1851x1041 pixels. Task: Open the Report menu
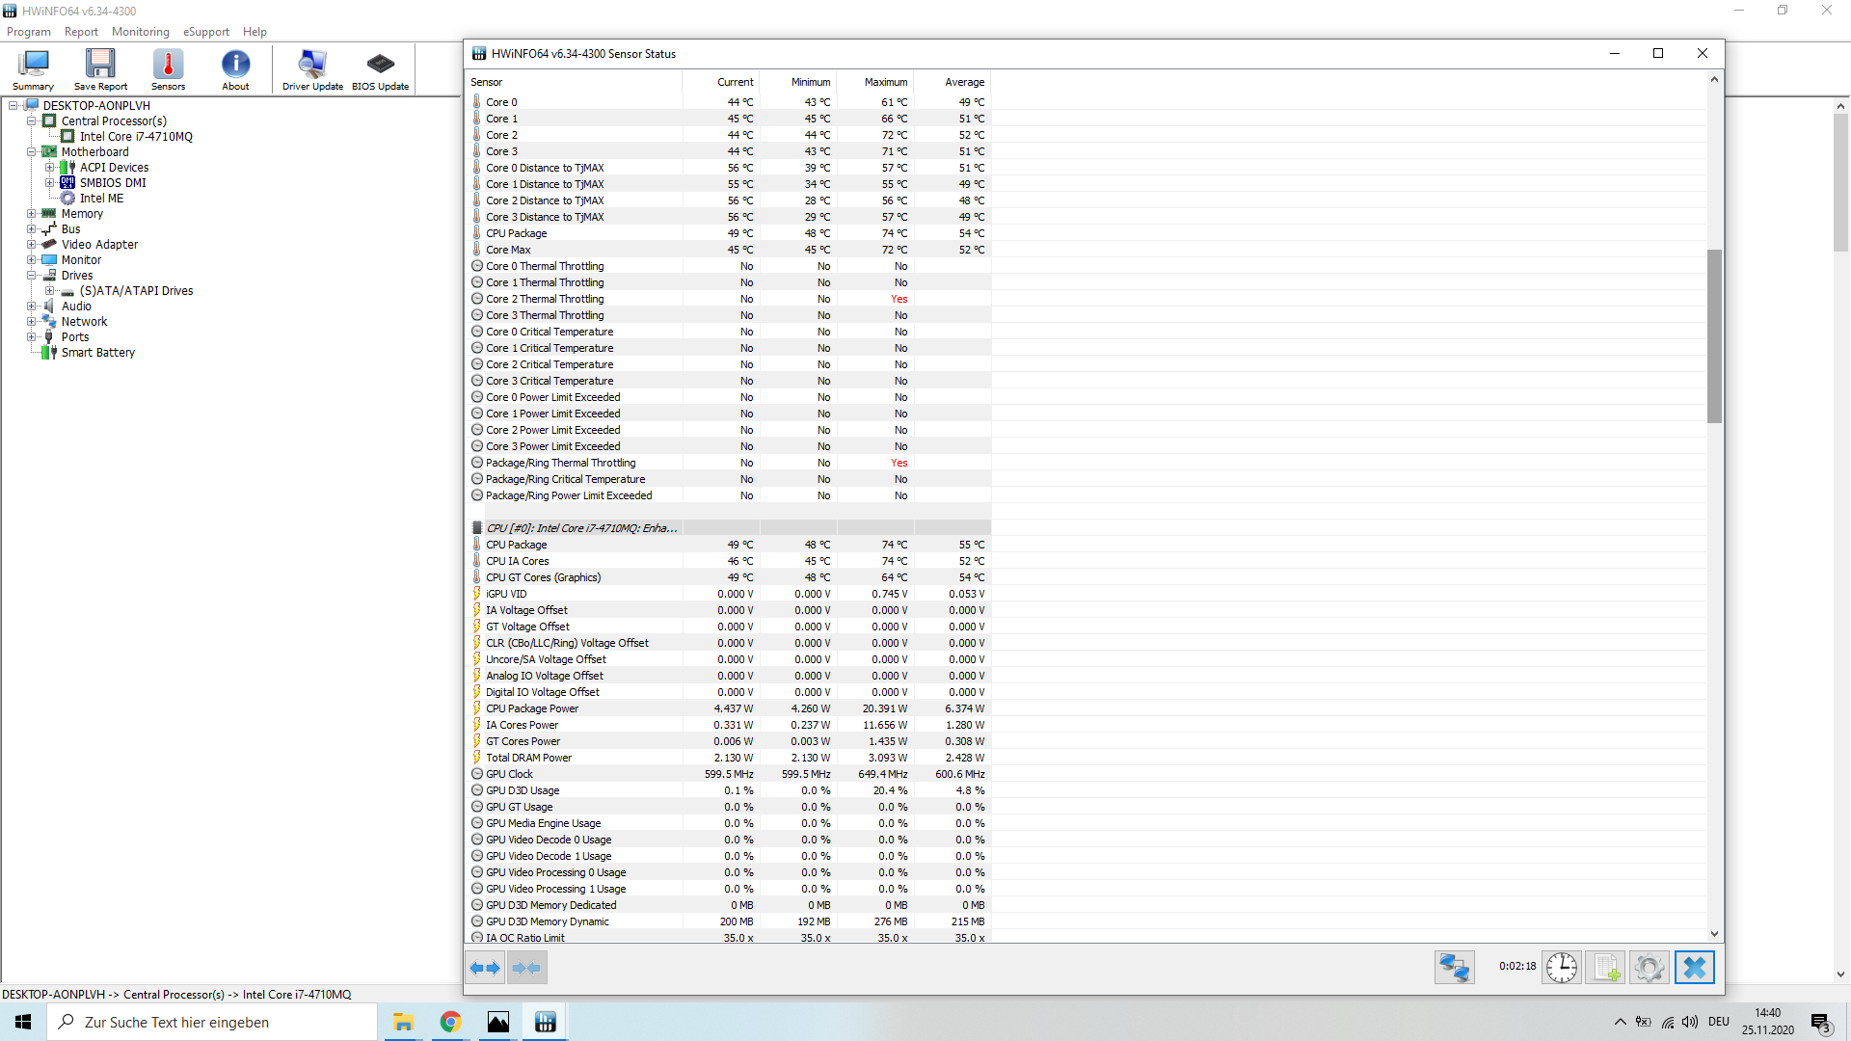tap(81, 32)
